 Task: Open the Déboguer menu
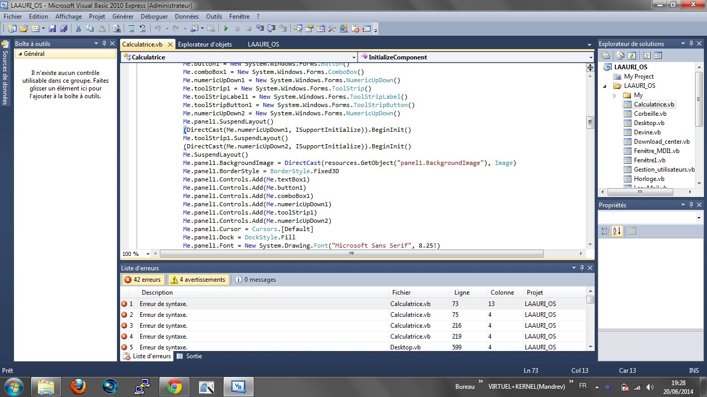click(154, 17)
